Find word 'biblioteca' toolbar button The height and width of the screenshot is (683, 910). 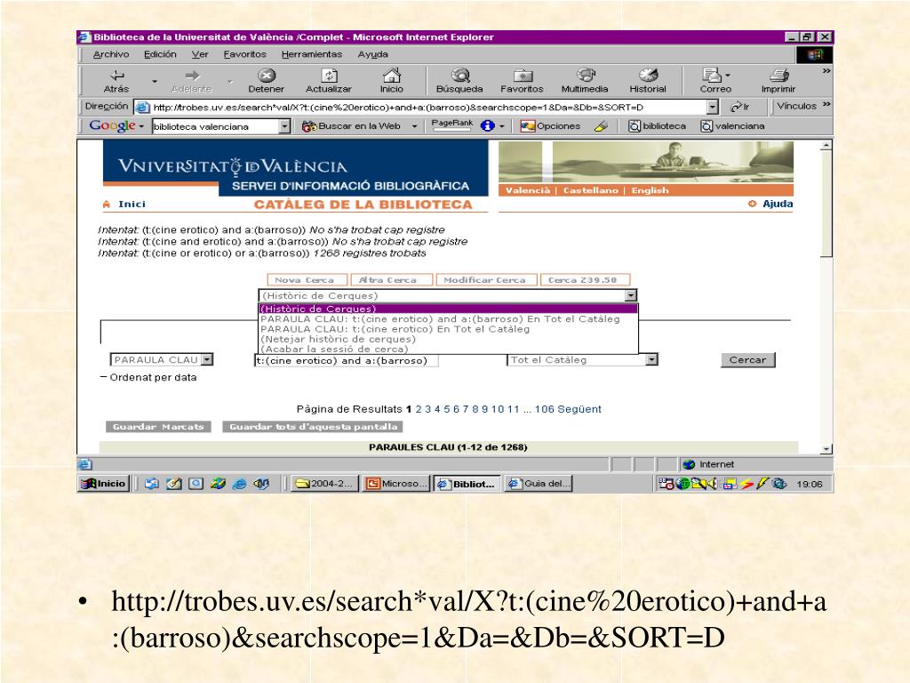[658, 126]
